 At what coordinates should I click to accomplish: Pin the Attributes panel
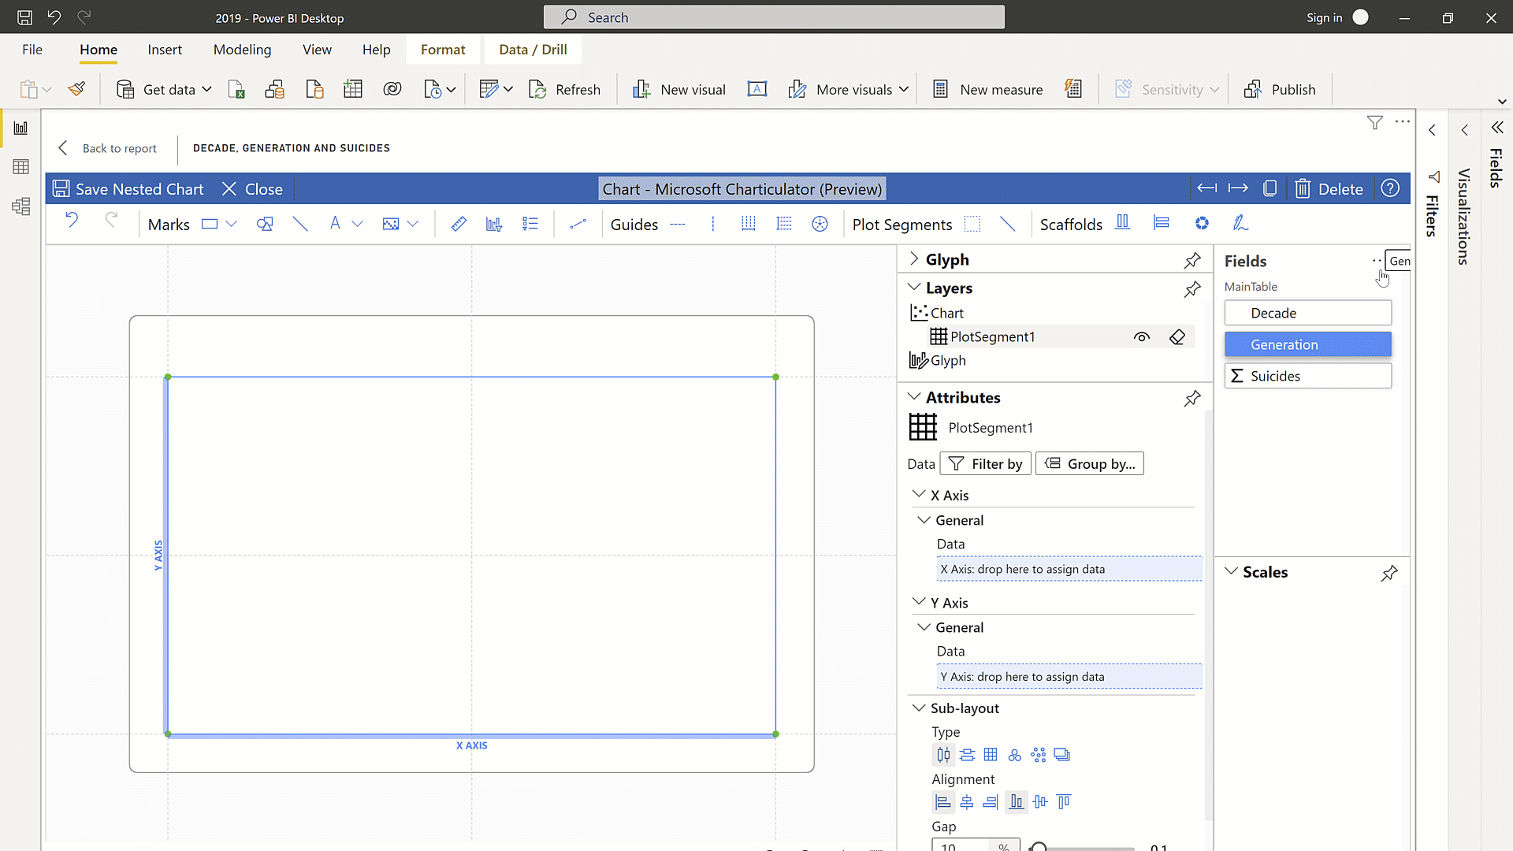(1192, 399)
